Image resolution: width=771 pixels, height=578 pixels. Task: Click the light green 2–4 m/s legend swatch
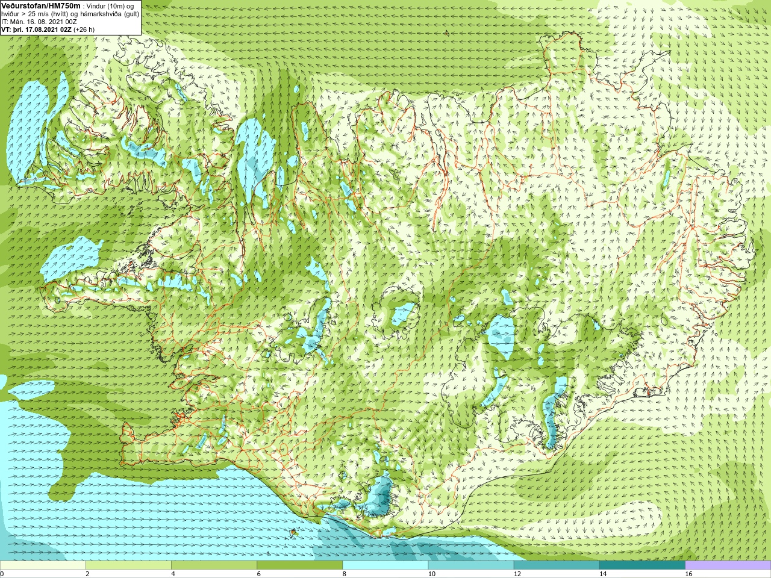tap(128, 565)
